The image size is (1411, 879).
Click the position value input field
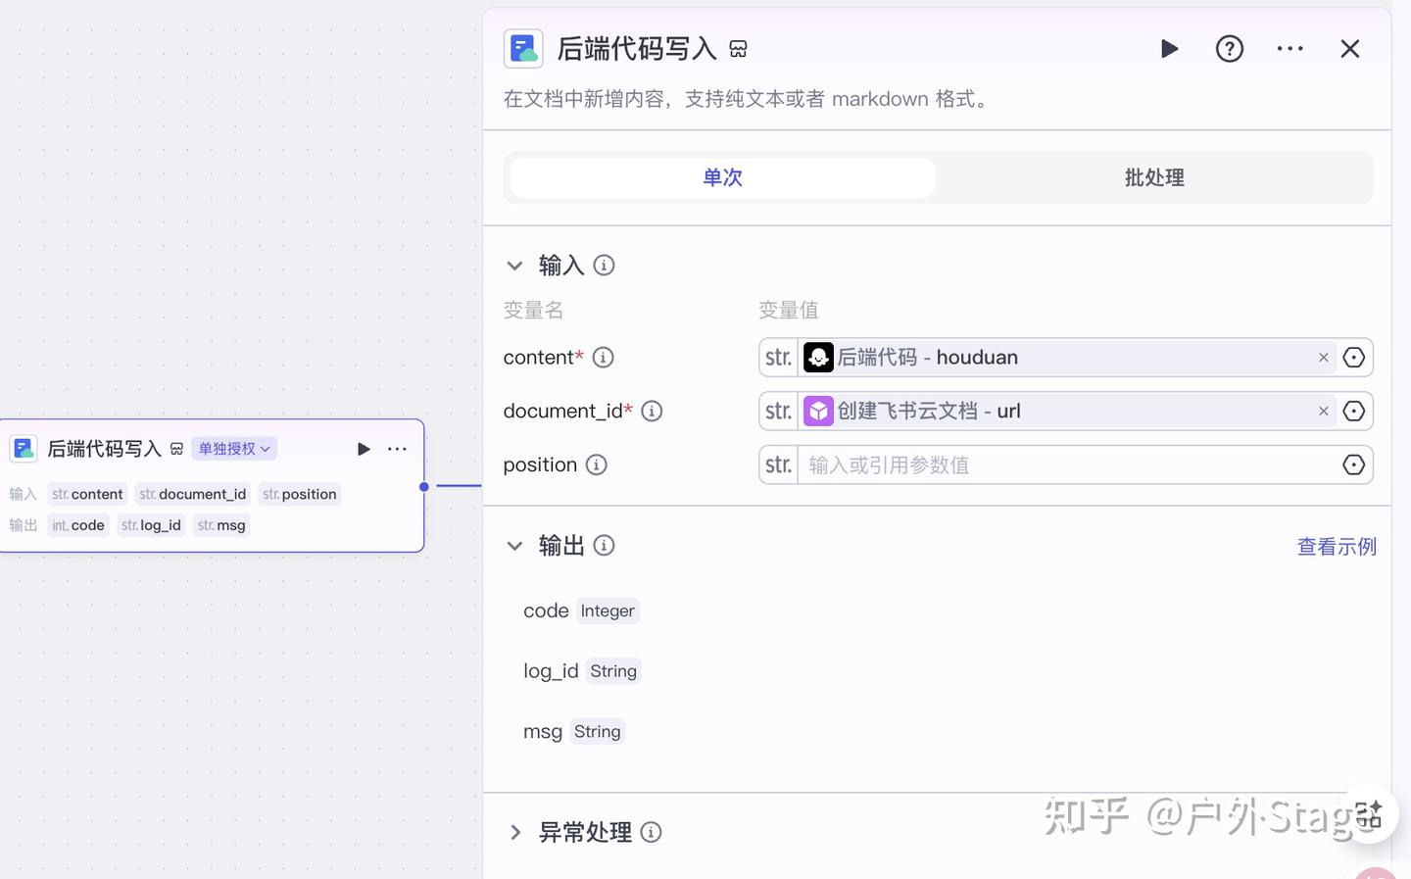point(1068,464)
